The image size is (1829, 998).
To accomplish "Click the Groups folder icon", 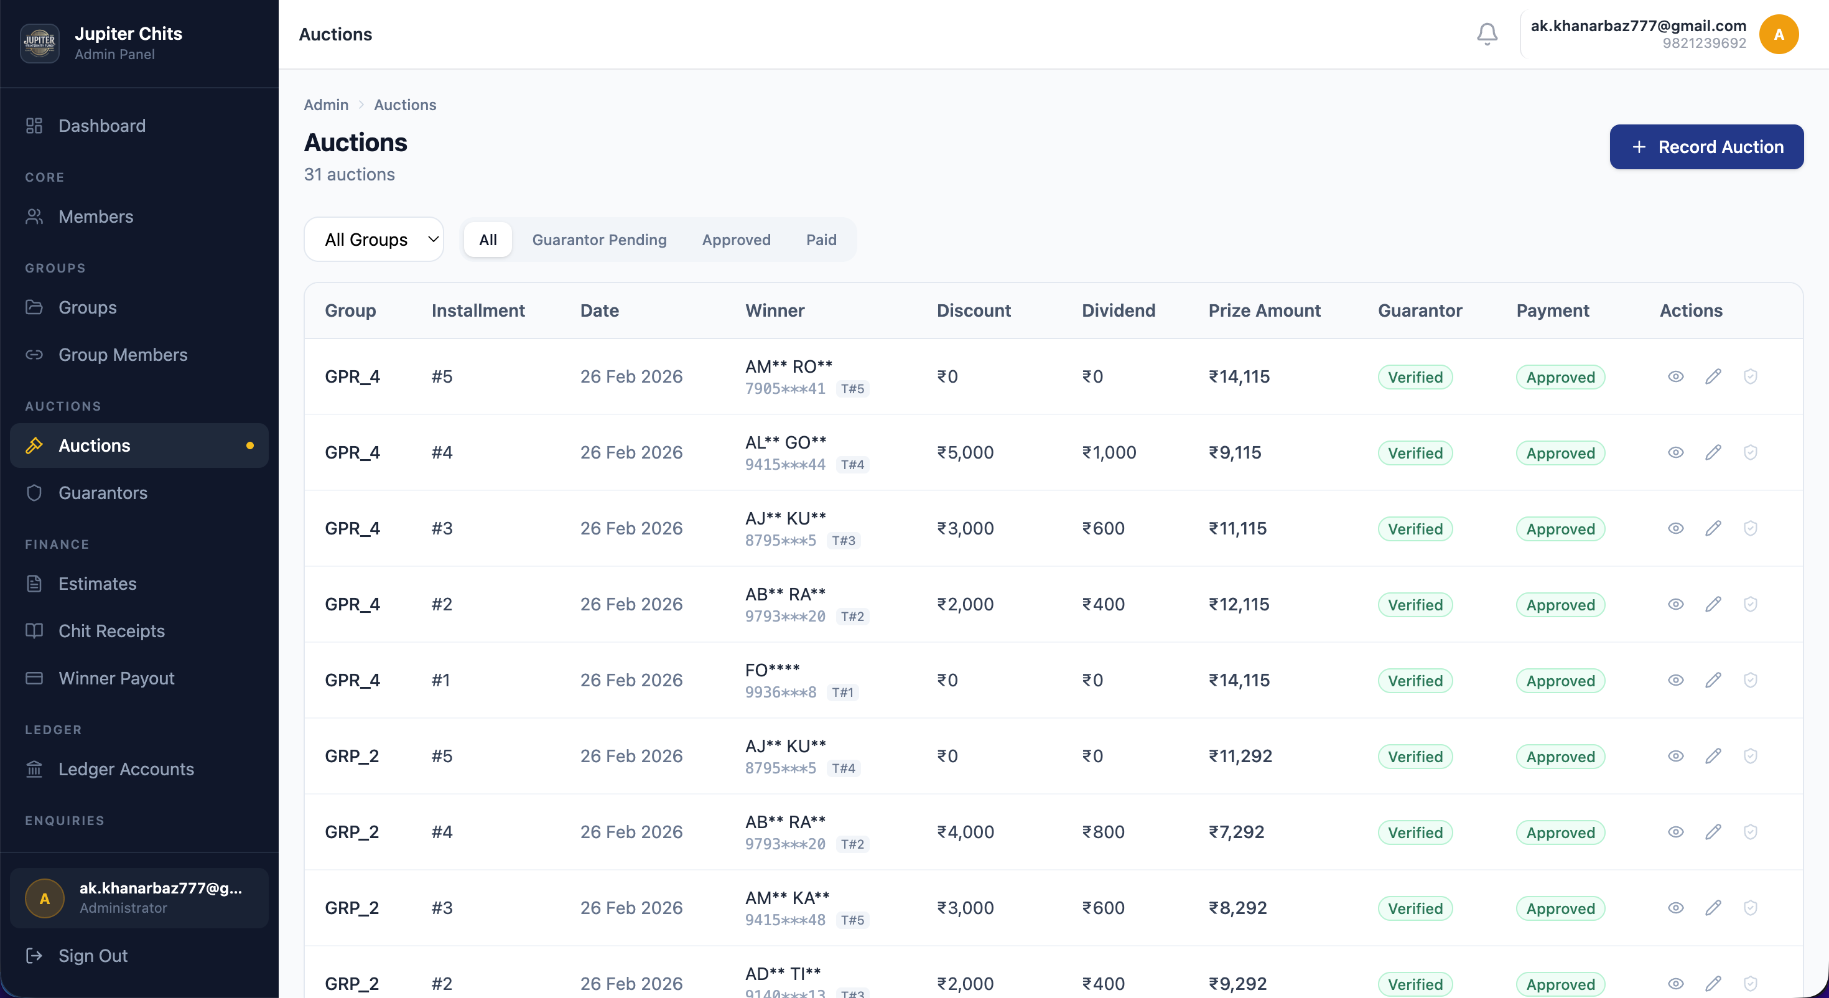I will pyautogui.click(x=34, y=307).
